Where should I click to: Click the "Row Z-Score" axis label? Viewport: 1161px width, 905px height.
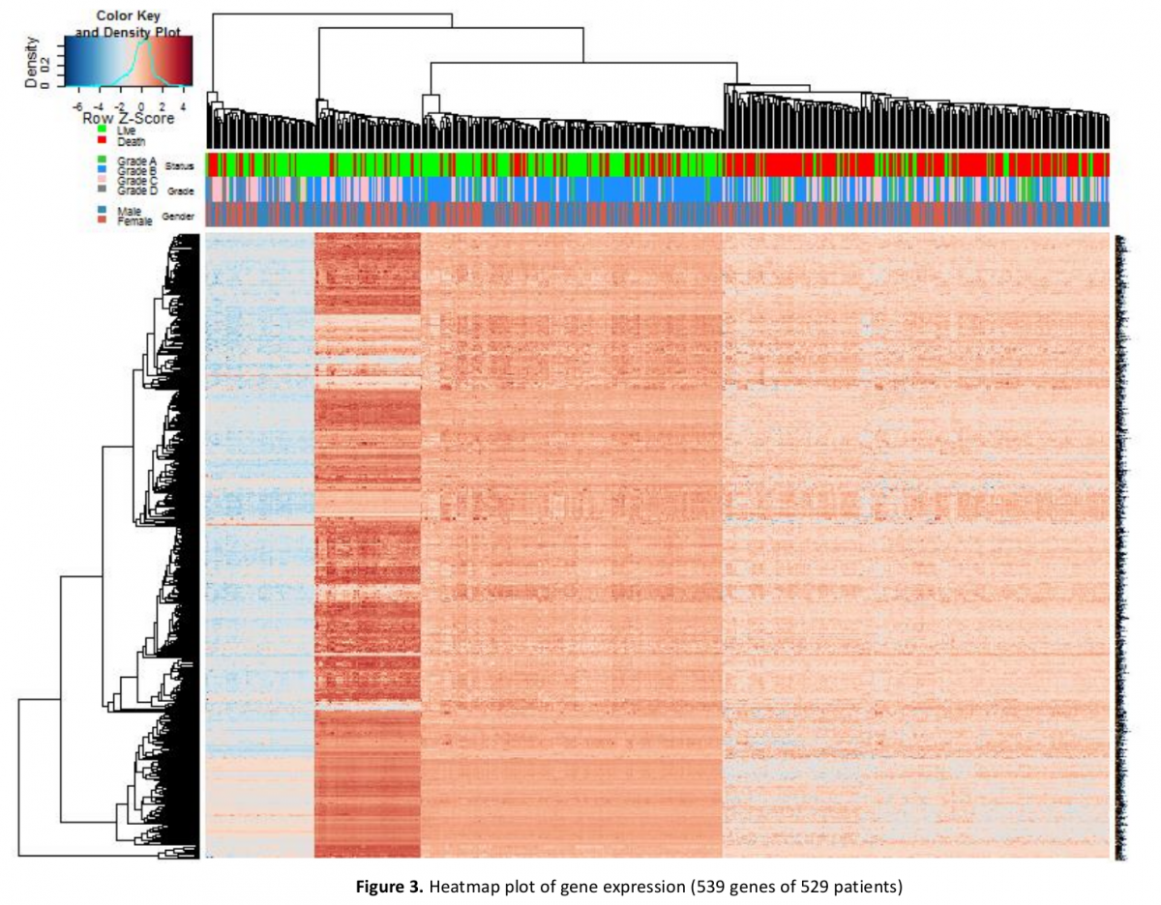[x=129, y=118]
